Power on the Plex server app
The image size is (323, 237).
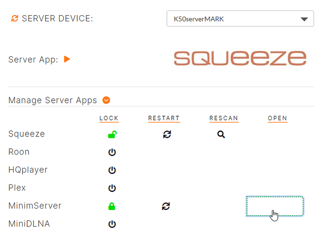(112, 188)
